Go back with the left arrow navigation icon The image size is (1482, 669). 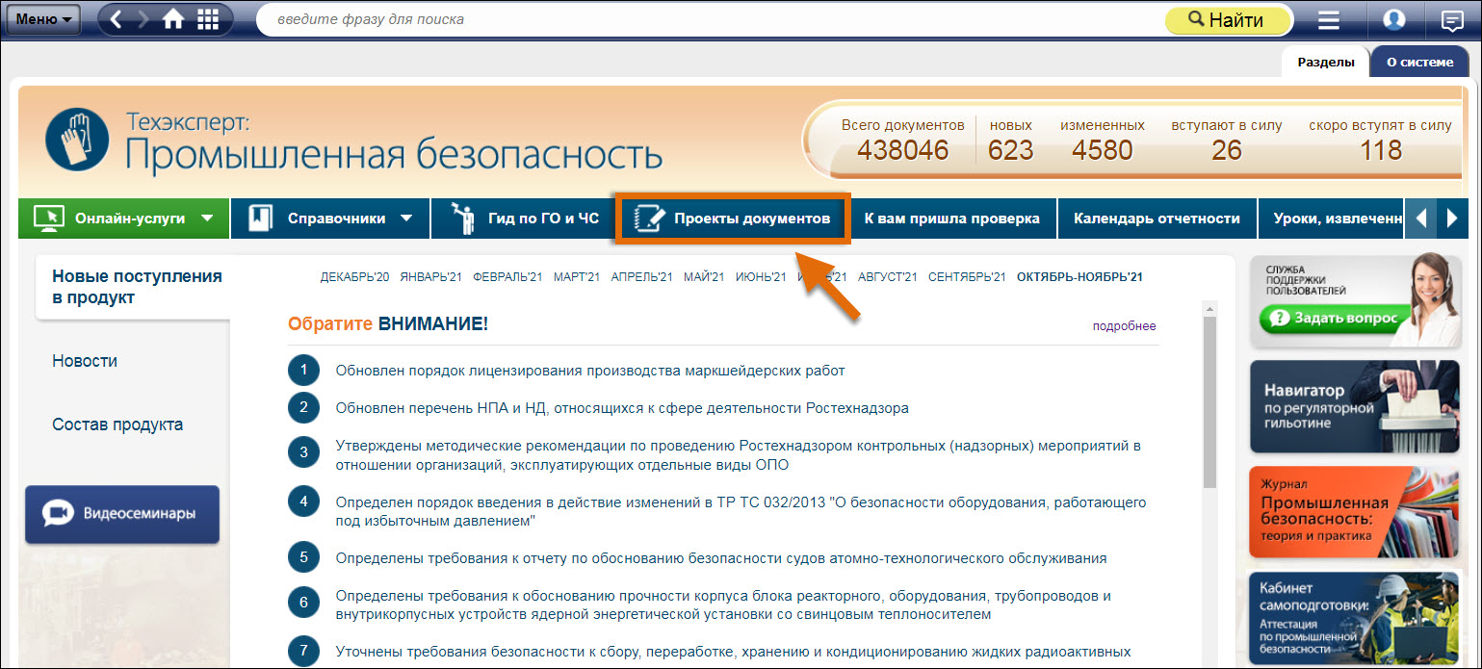pyautogui.click(x=117, y=19)
